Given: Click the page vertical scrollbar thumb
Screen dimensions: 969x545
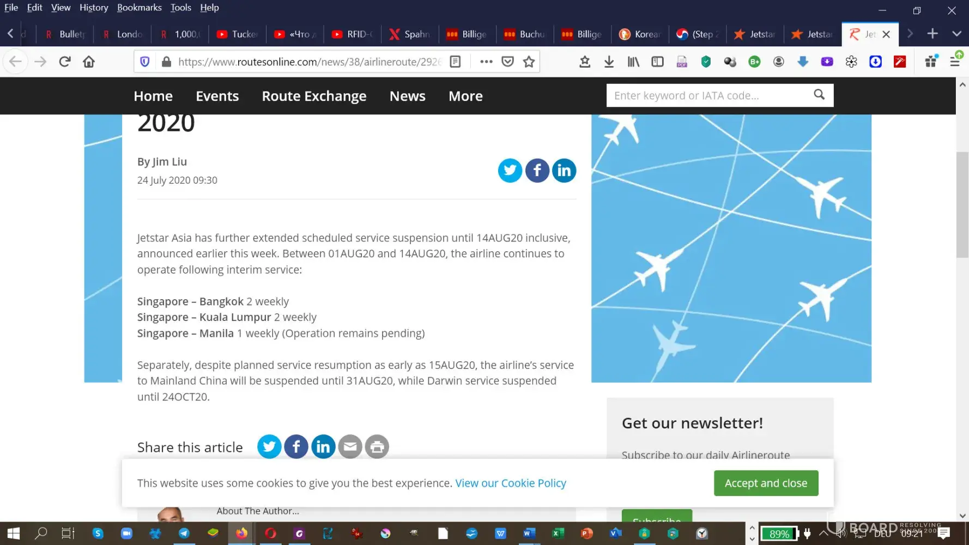Looking at the screenshot, I should pos(962,204).
